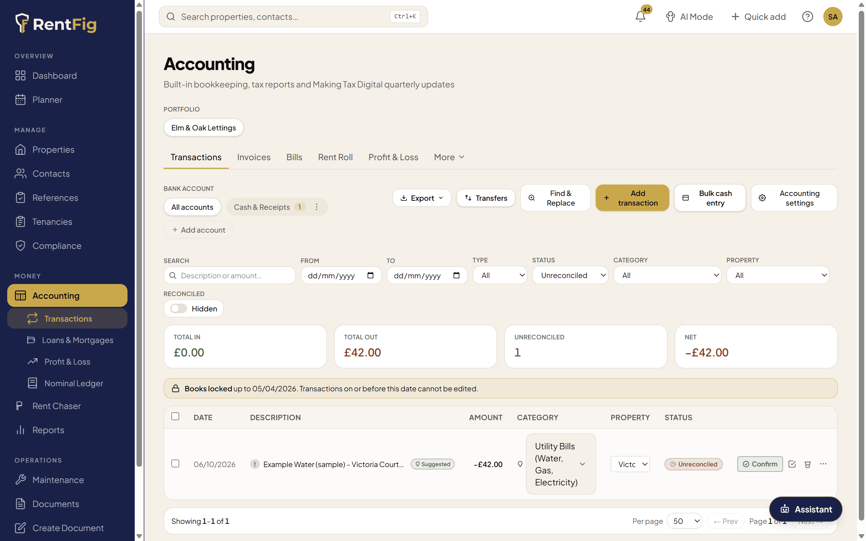Viewport: 866px width, 541px height.
Task: Expand the More tab dropdown
Action: point(449,157)
